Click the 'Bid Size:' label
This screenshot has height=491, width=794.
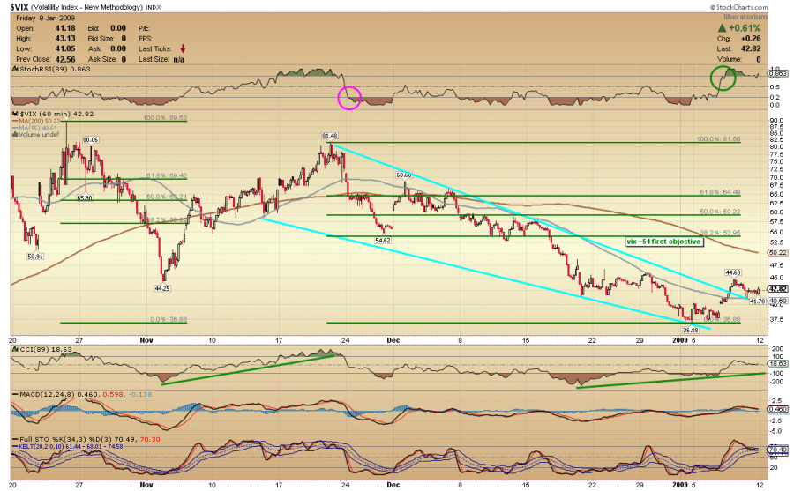pyautogui.click(x=101, y=39)
